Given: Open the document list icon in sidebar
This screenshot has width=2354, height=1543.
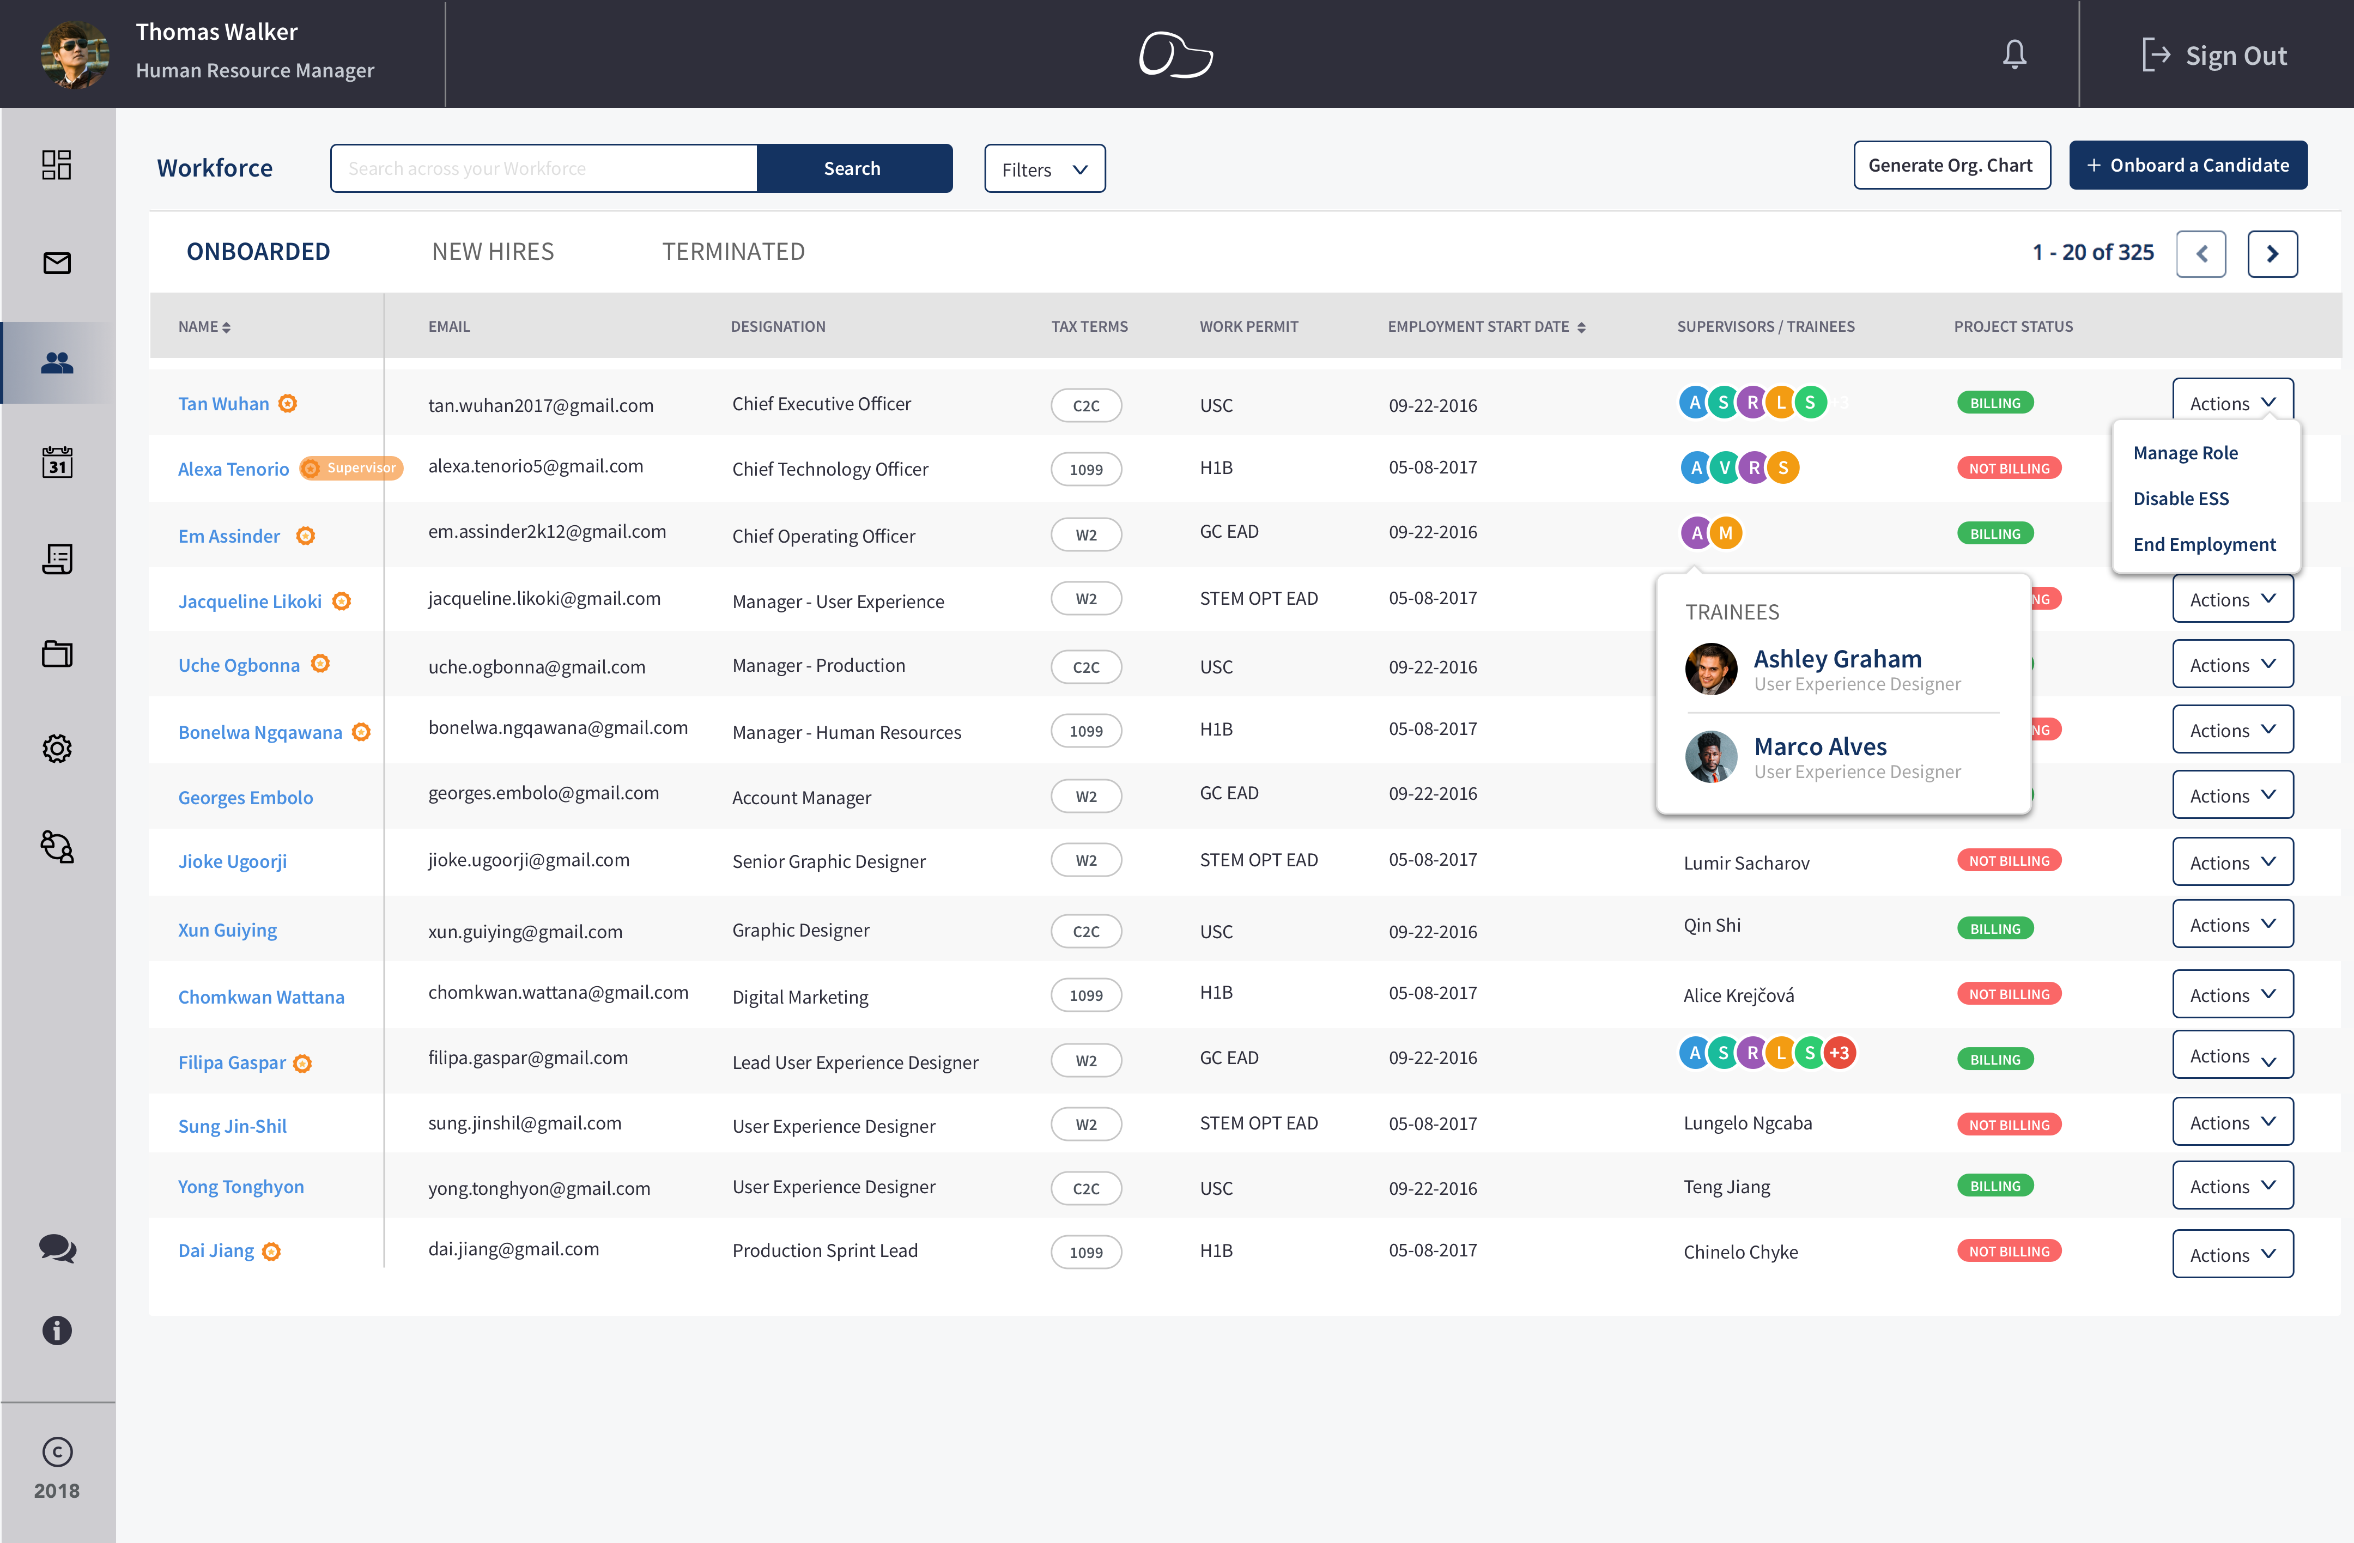Looking at the screenshot, I should pyautogui.click(x=56, y=559).
